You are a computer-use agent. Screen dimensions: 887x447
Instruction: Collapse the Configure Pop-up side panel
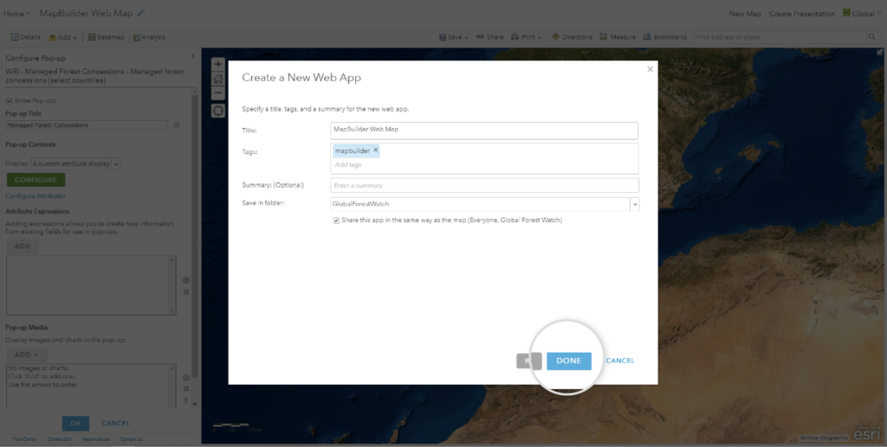[x=193, y=56]
